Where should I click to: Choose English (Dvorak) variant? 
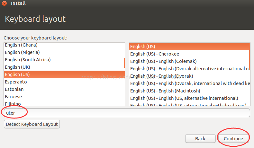(161, 76)
